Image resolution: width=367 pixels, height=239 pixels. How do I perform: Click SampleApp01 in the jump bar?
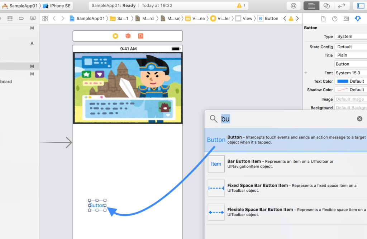[x=87, y=19]
